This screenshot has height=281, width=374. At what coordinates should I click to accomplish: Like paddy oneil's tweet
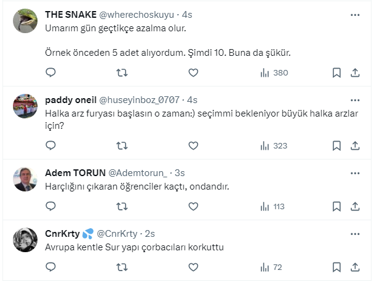click(x=193, y=145)
